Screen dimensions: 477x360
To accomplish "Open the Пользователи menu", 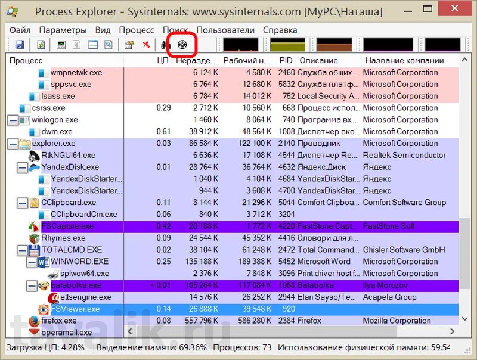I will click(x=225, y=30).
